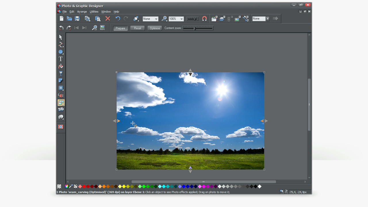Open the first None dropdown
The image size is (368, 207).
point(150,19)
